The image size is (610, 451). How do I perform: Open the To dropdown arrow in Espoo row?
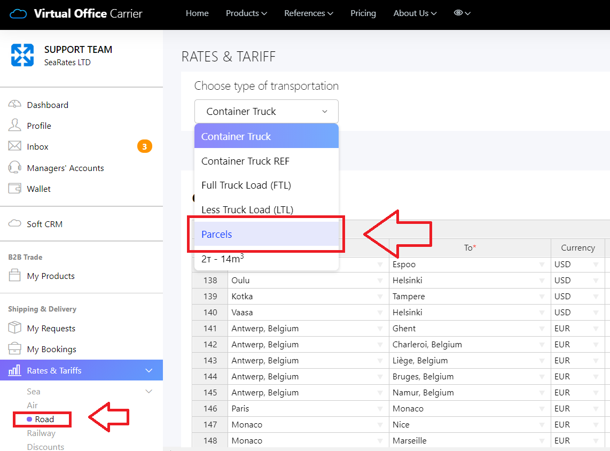click(542, 265)
